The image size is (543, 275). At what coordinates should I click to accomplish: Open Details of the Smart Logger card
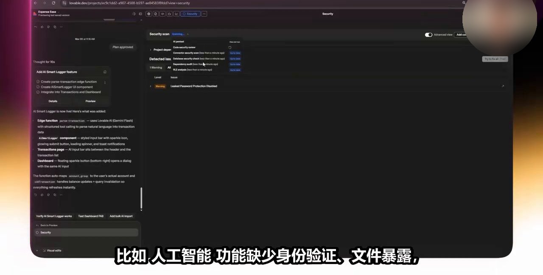(x=53, y=101)
